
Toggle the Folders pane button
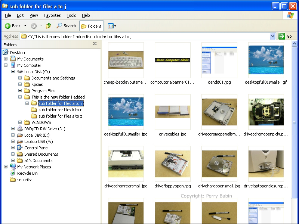coord(91,26)
